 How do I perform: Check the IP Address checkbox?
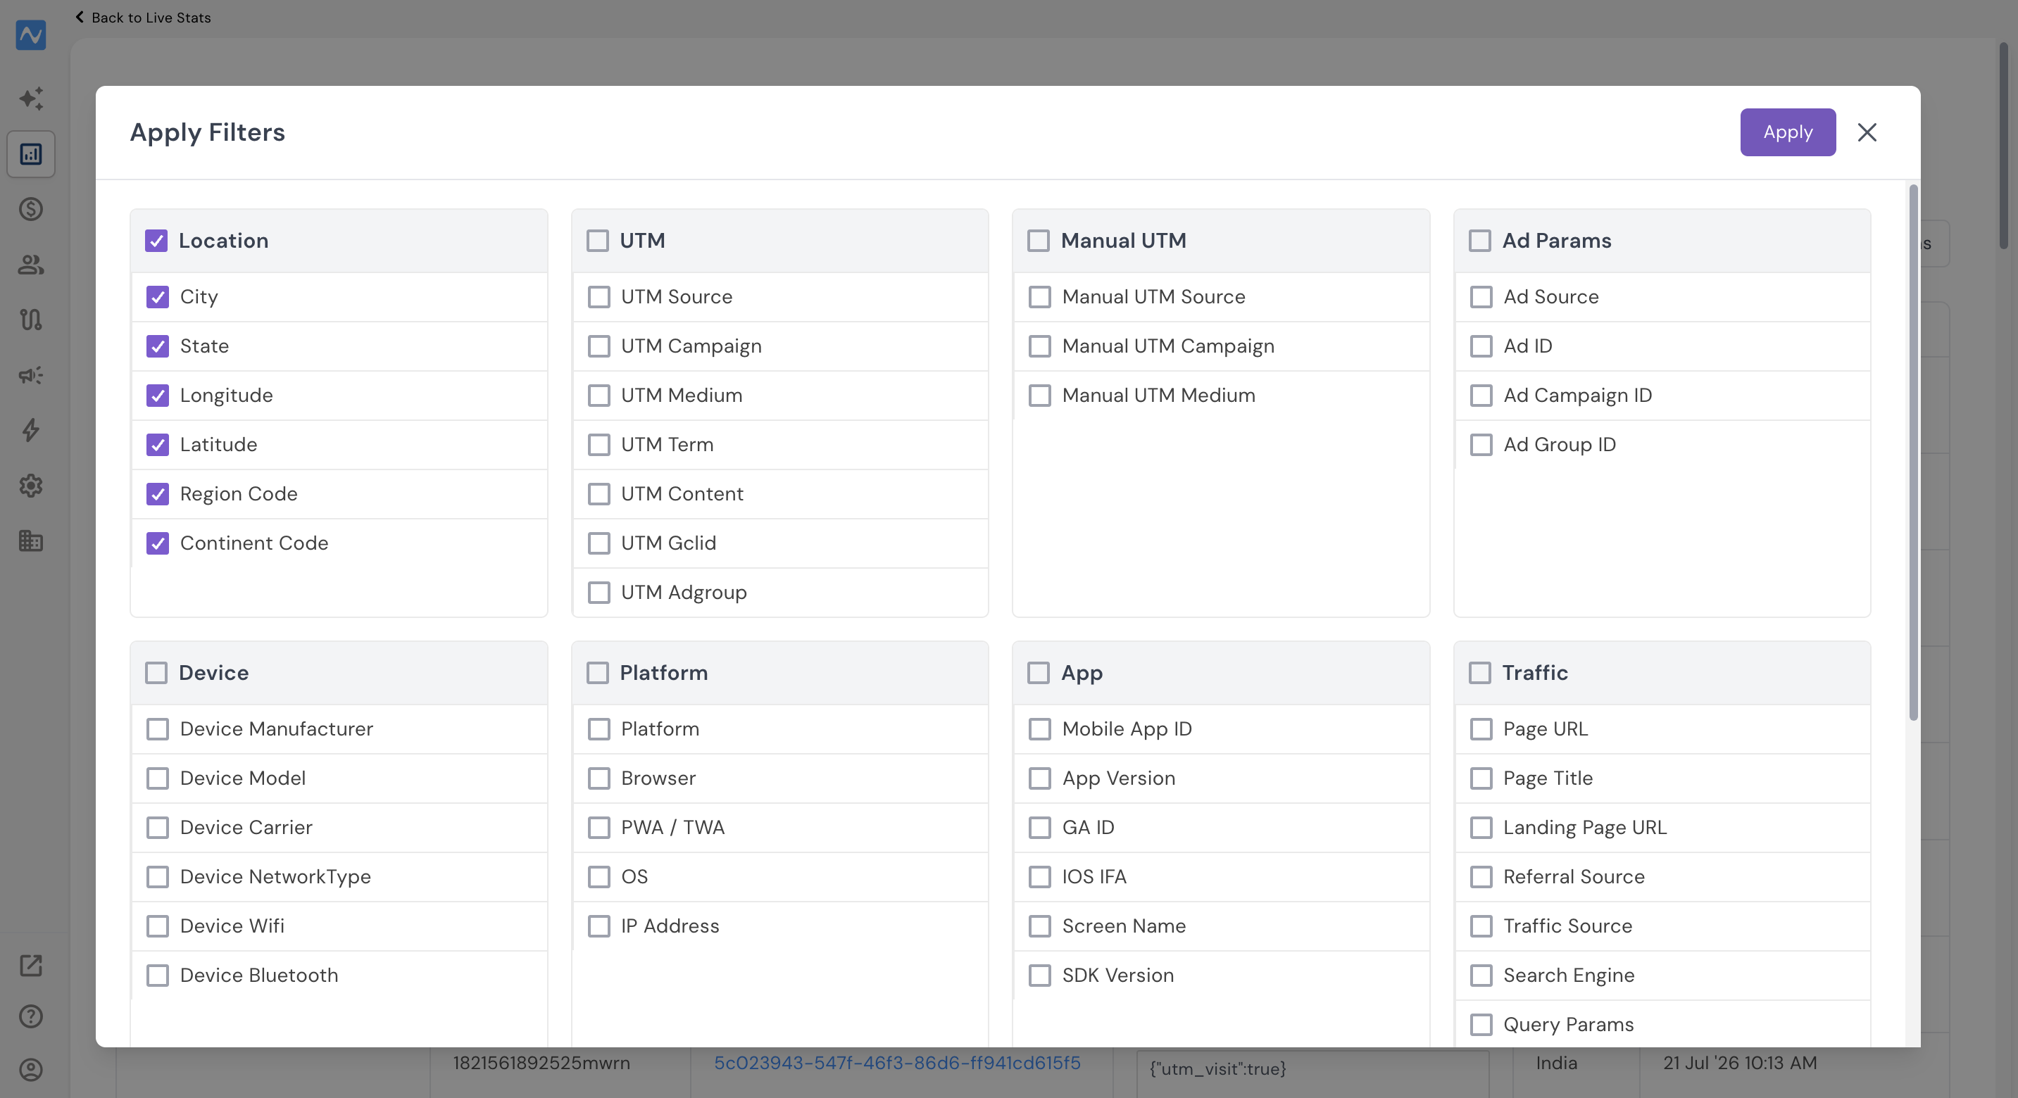point(599,926)
